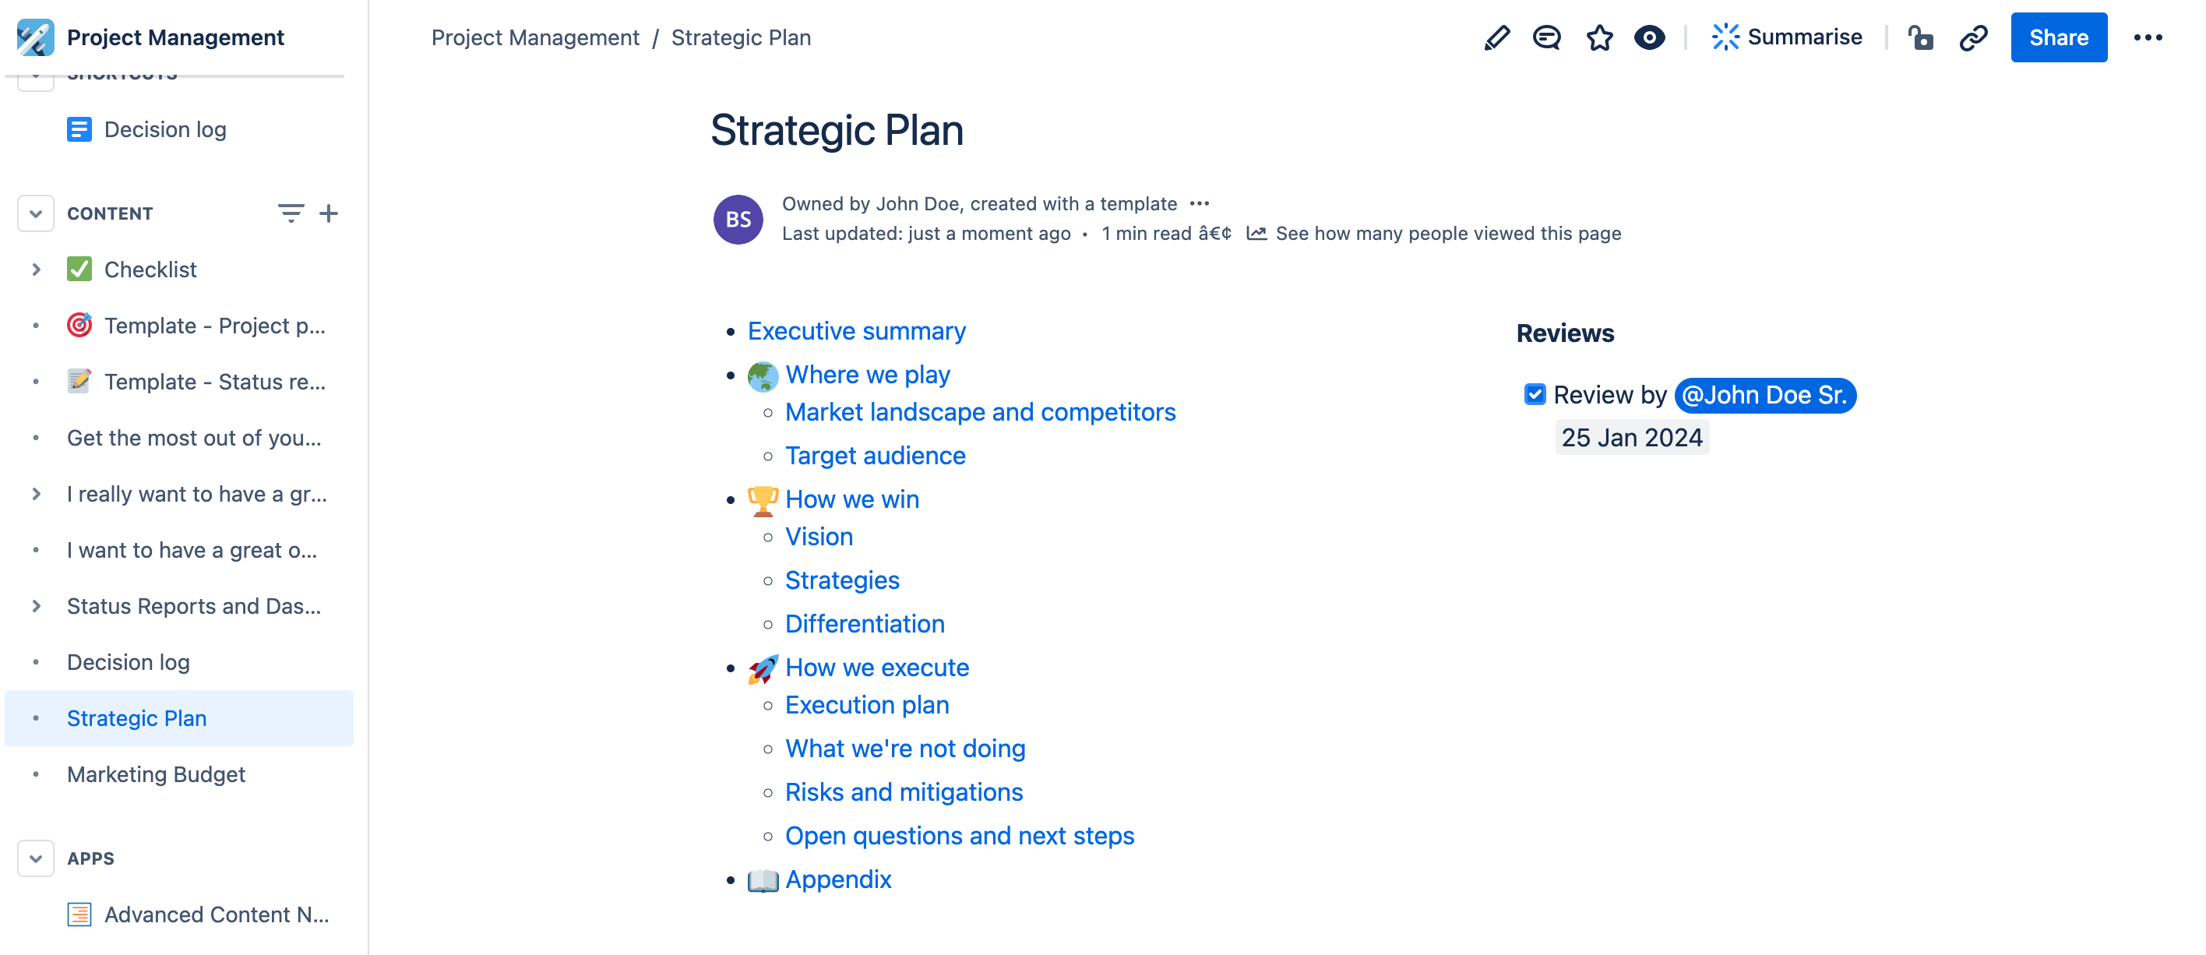
Task: Toggle the Review by checkbox
Action: point(1534,395)
